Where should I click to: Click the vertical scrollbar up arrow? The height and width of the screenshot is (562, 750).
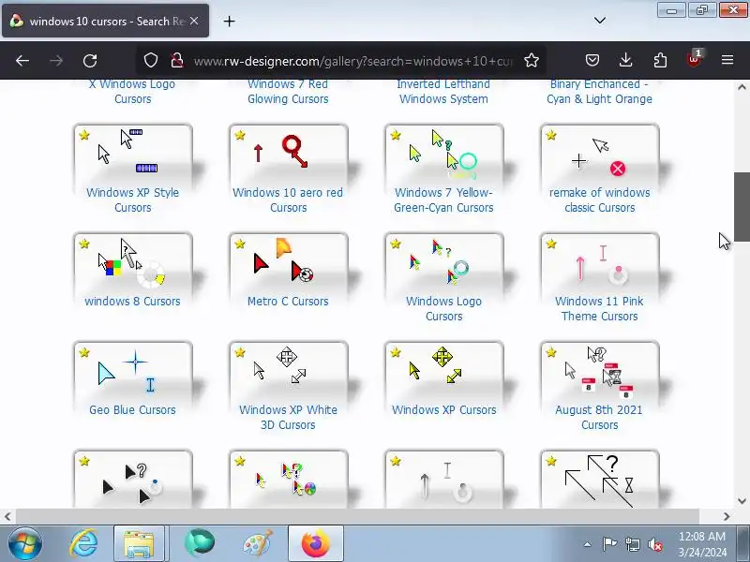[x=742, y=87]
